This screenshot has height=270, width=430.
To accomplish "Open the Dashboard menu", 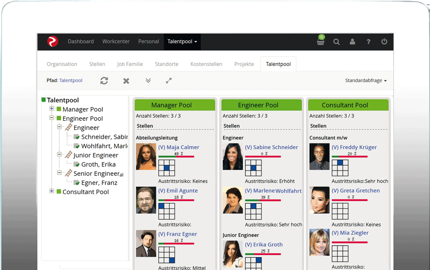I will 81,42.
